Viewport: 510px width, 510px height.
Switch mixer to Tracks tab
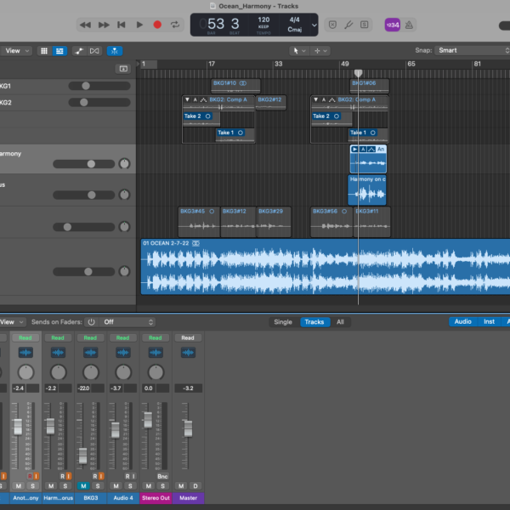pos(314,322)
